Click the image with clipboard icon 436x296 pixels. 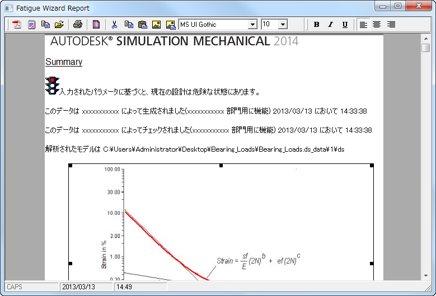tap(171, 25)
